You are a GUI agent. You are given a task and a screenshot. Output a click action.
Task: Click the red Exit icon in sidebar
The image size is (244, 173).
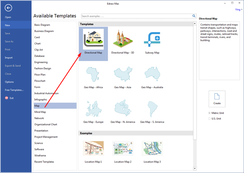6,98
